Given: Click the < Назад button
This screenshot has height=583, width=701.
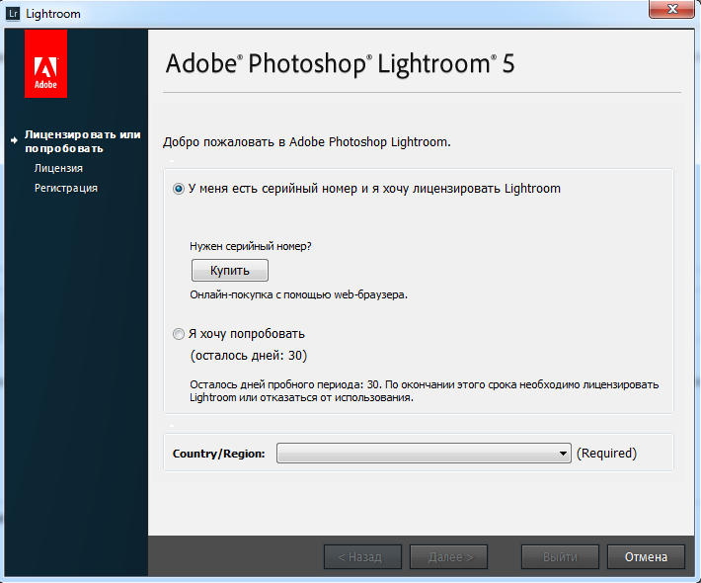Looking at the screenshot, I should pyautogui.click(x=363, y=557).
